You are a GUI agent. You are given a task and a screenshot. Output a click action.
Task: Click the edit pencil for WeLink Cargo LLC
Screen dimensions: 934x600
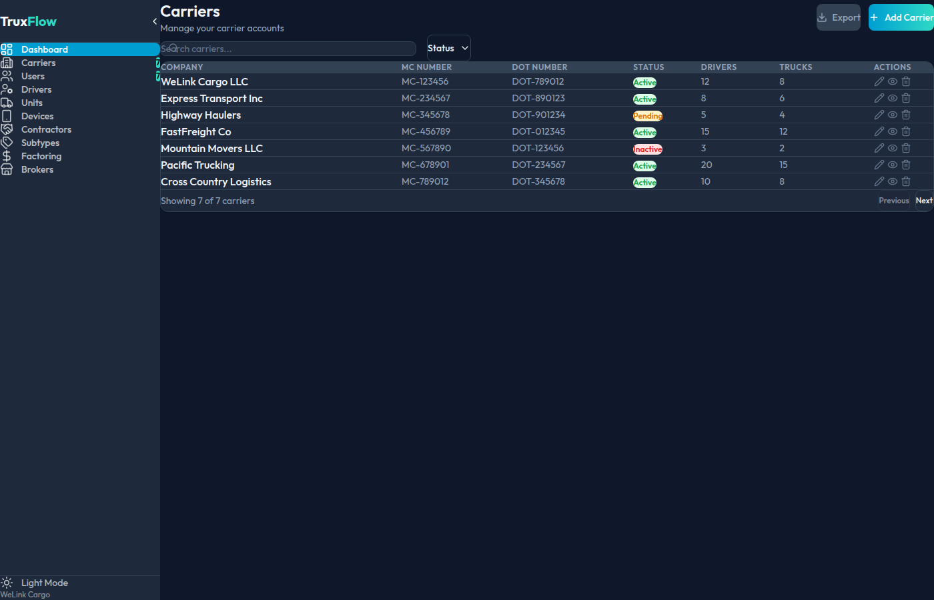pyautogui.click(x=879, y=81)
